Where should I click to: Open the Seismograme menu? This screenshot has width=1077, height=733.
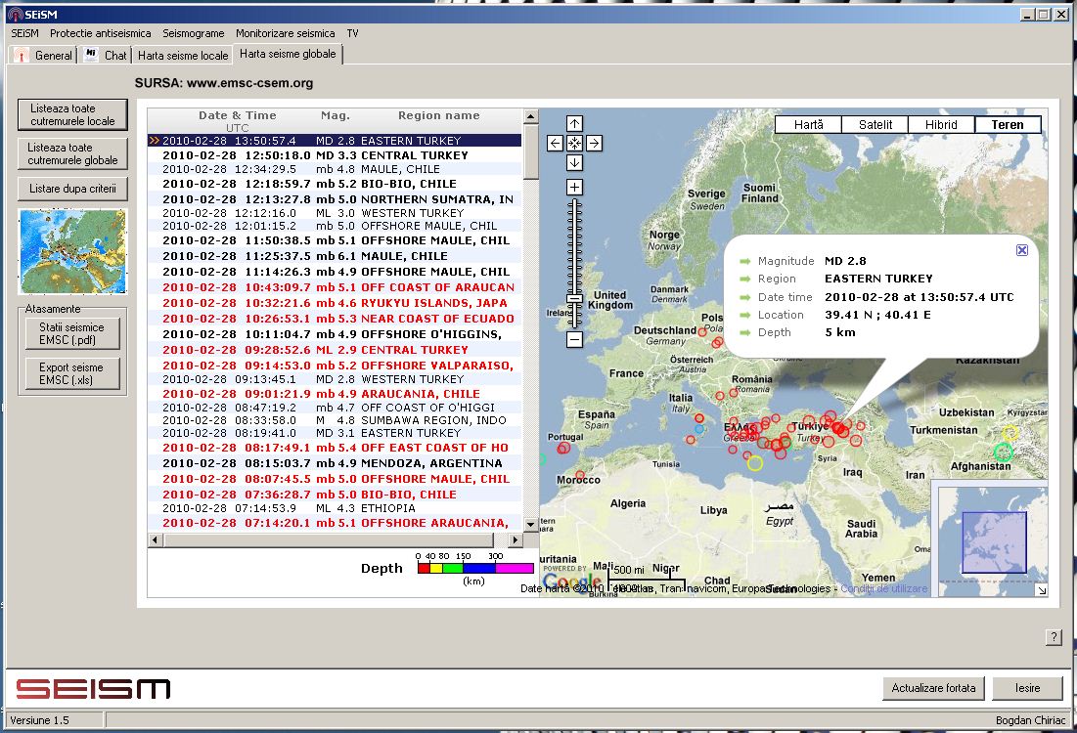[193, 33]
